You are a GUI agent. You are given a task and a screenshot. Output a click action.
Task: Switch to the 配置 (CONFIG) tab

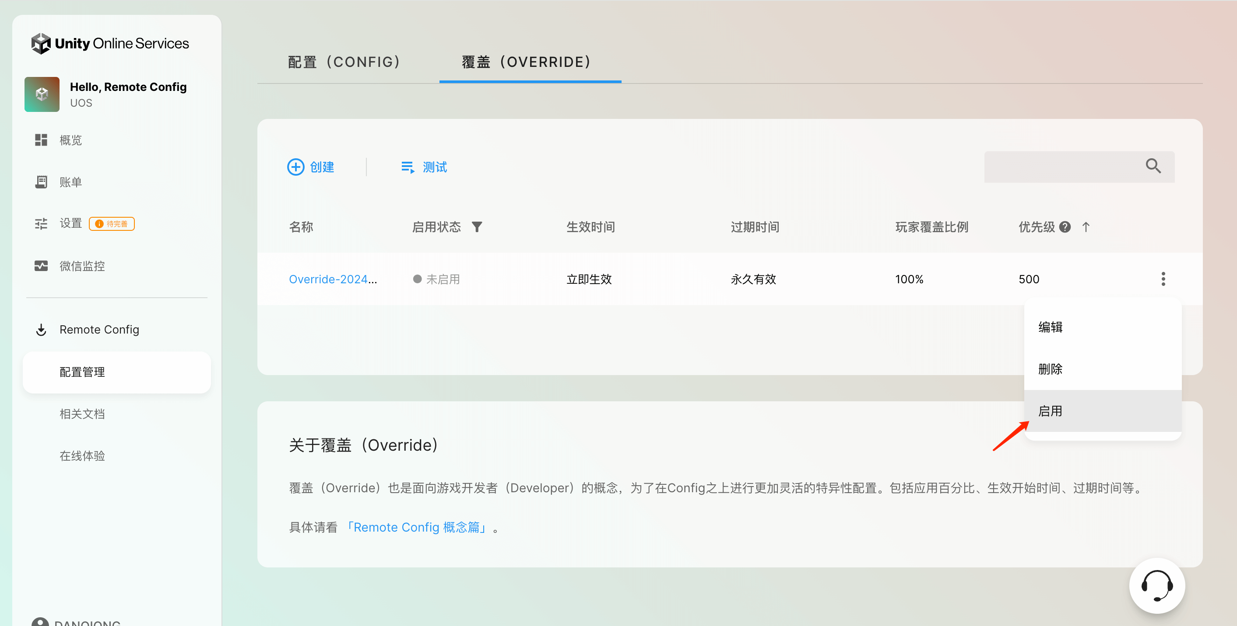(x=344, y=63)
